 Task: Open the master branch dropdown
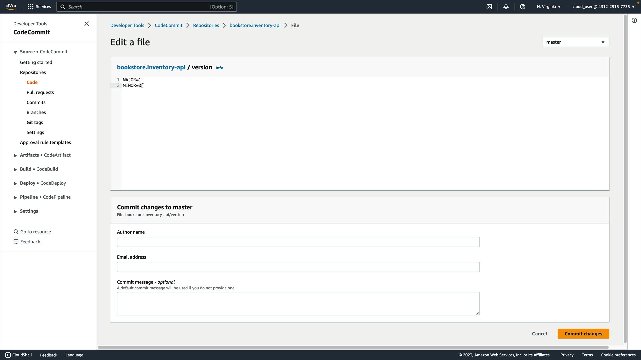click(576, 42)
